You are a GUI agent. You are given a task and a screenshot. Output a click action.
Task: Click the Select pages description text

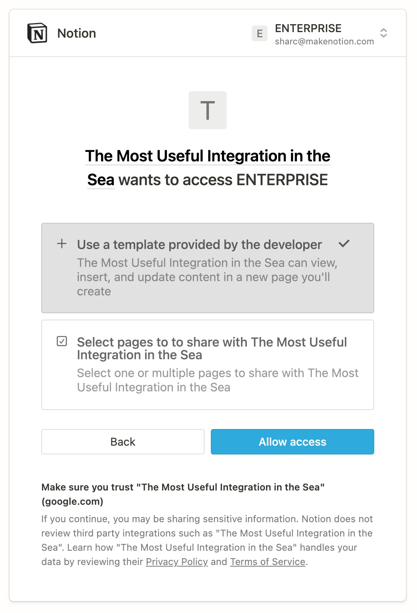coord(218,380)
